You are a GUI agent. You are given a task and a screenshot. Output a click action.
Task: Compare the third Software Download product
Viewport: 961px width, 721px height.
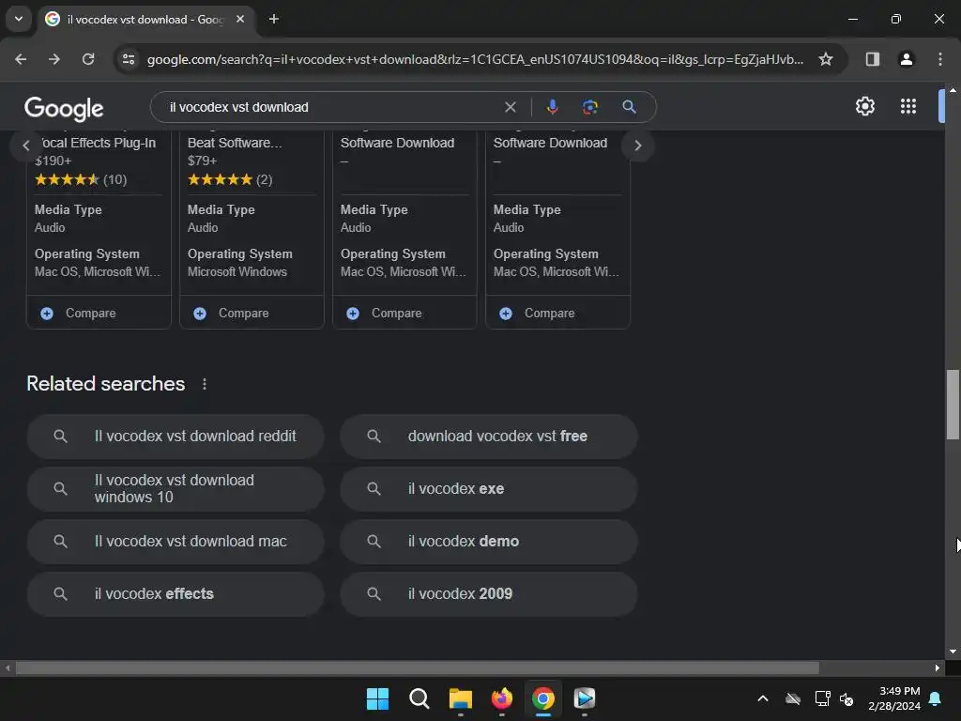404,314
